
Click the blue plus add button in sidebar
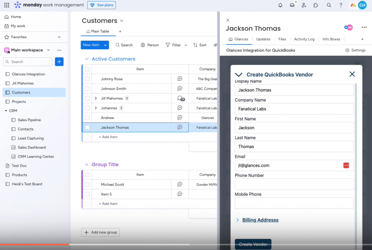coord(59,61)
